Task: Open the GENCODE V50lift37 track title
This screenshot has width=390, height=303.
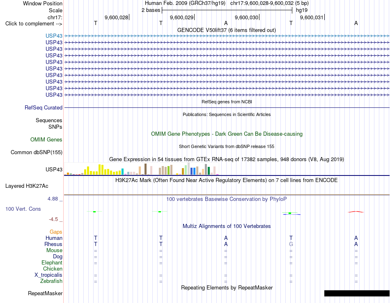Action: click(226, 30)
